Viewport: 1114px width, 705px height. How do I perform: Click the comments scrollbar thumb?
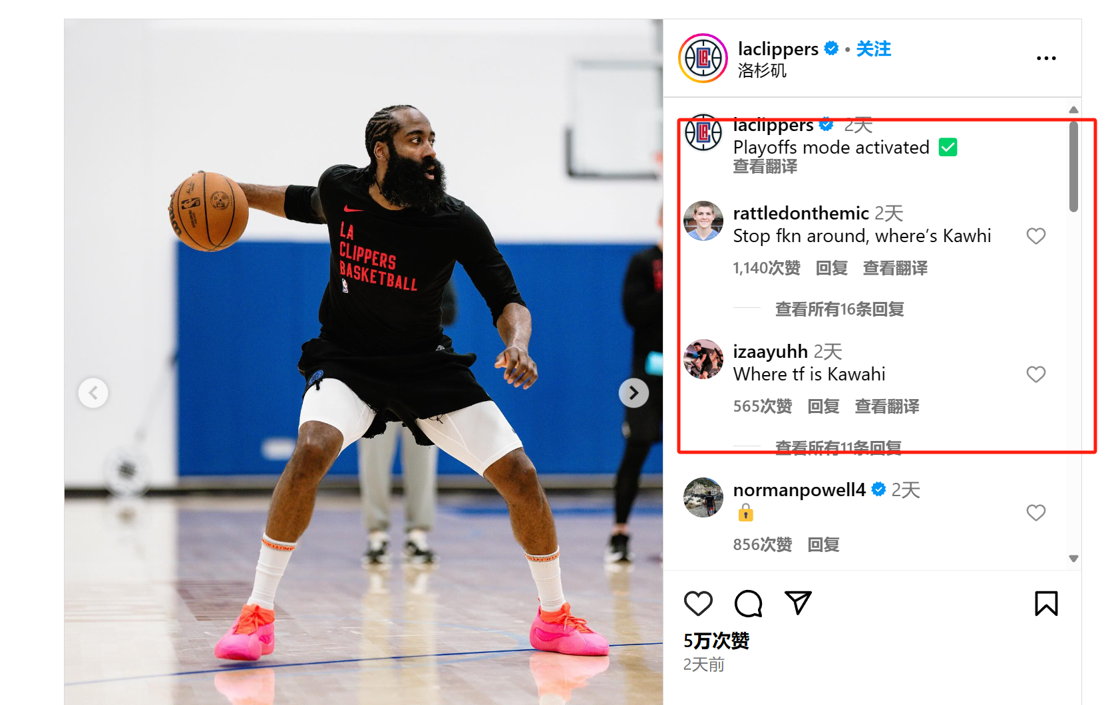(x=1073, y=166)
